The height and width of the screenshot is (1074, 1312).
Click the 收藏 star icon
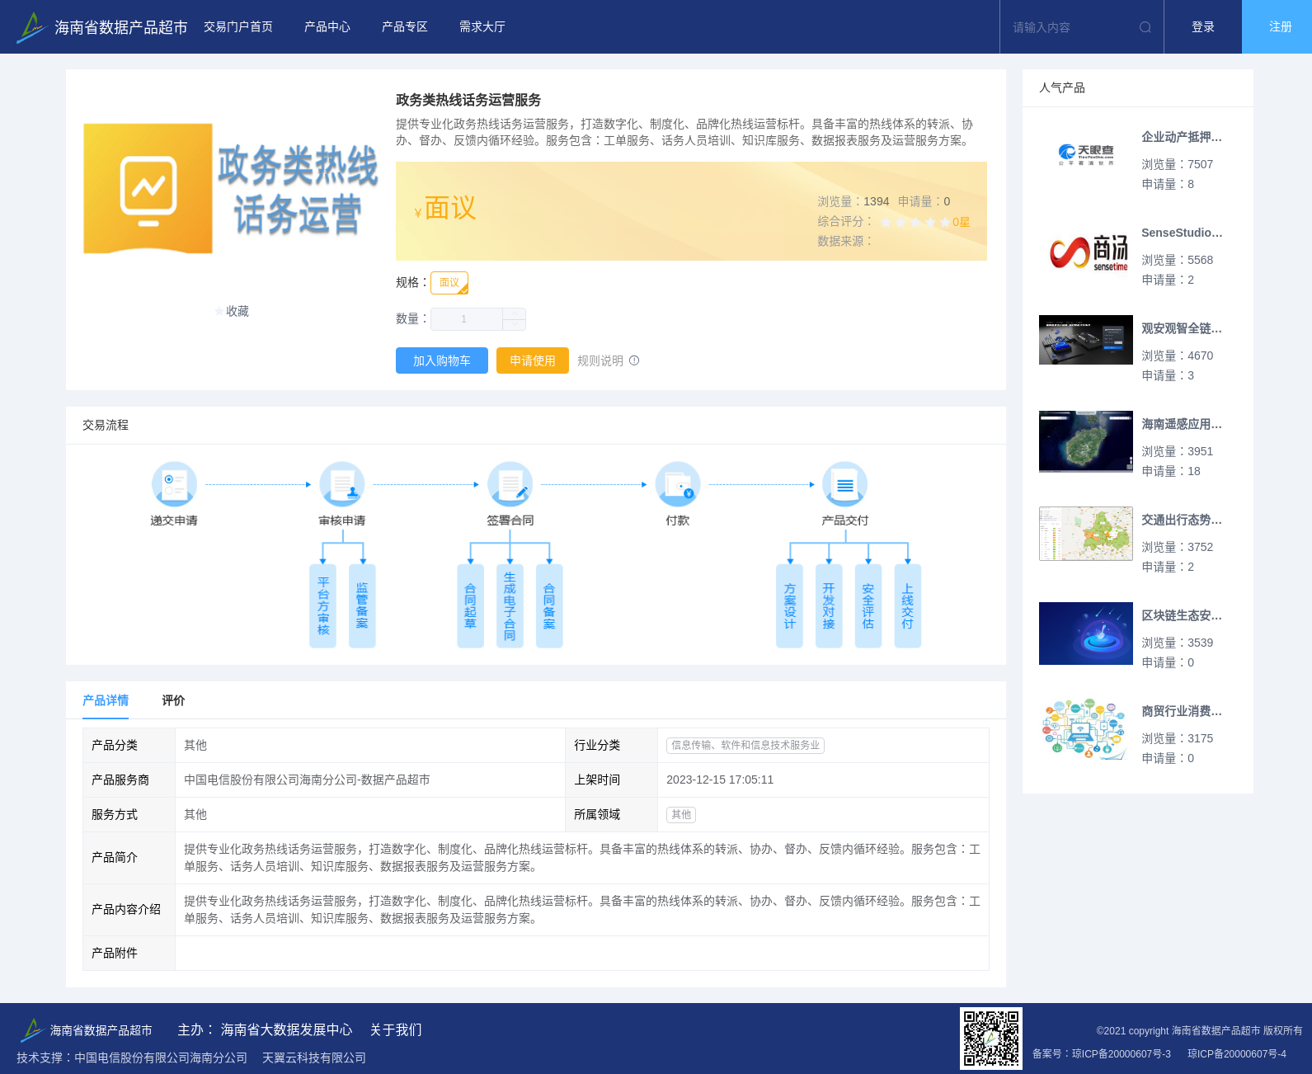(219, 312)
